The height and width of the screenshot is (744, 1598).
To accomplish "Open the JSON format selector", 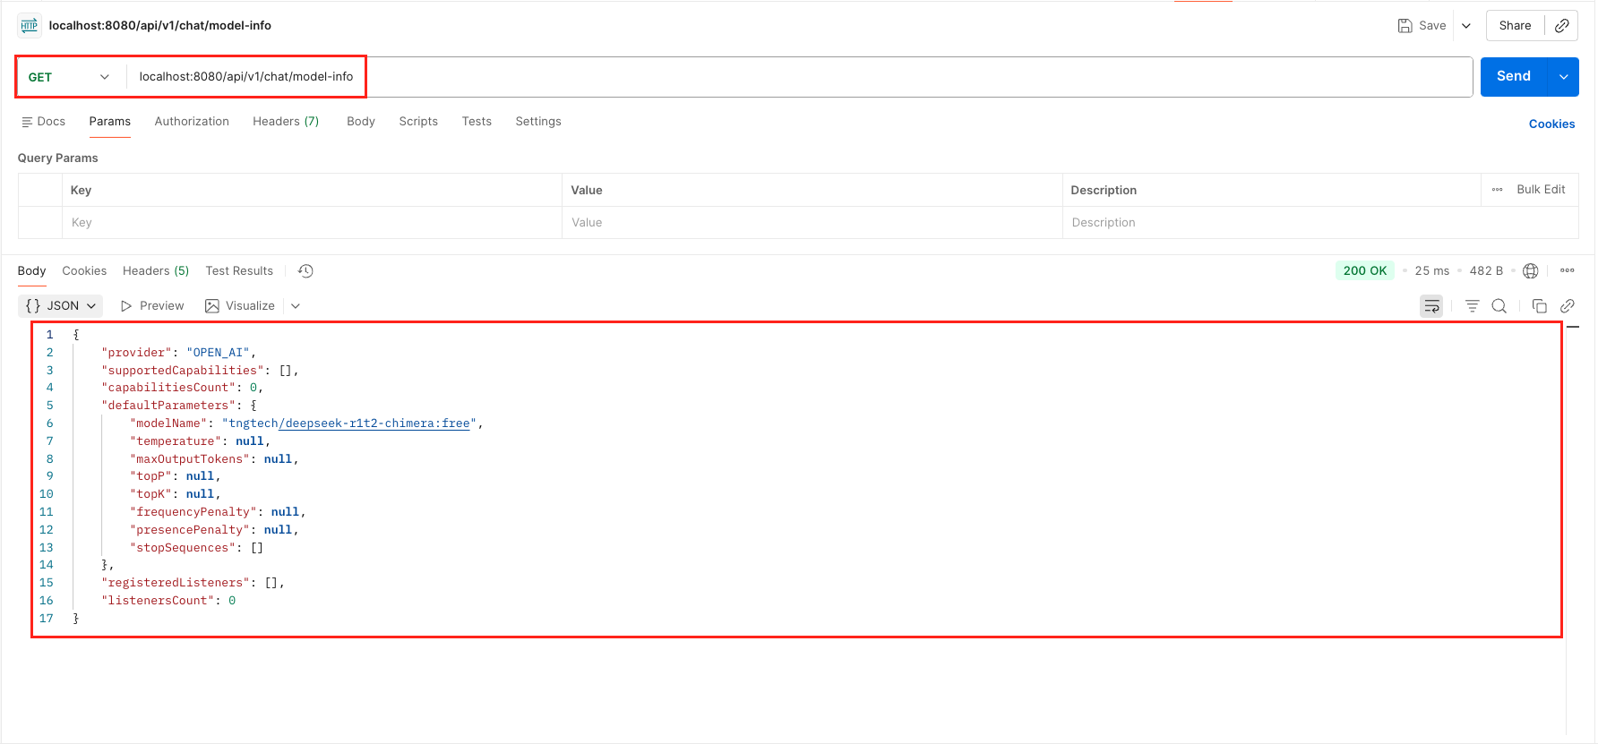I will (x=61, y=306).
